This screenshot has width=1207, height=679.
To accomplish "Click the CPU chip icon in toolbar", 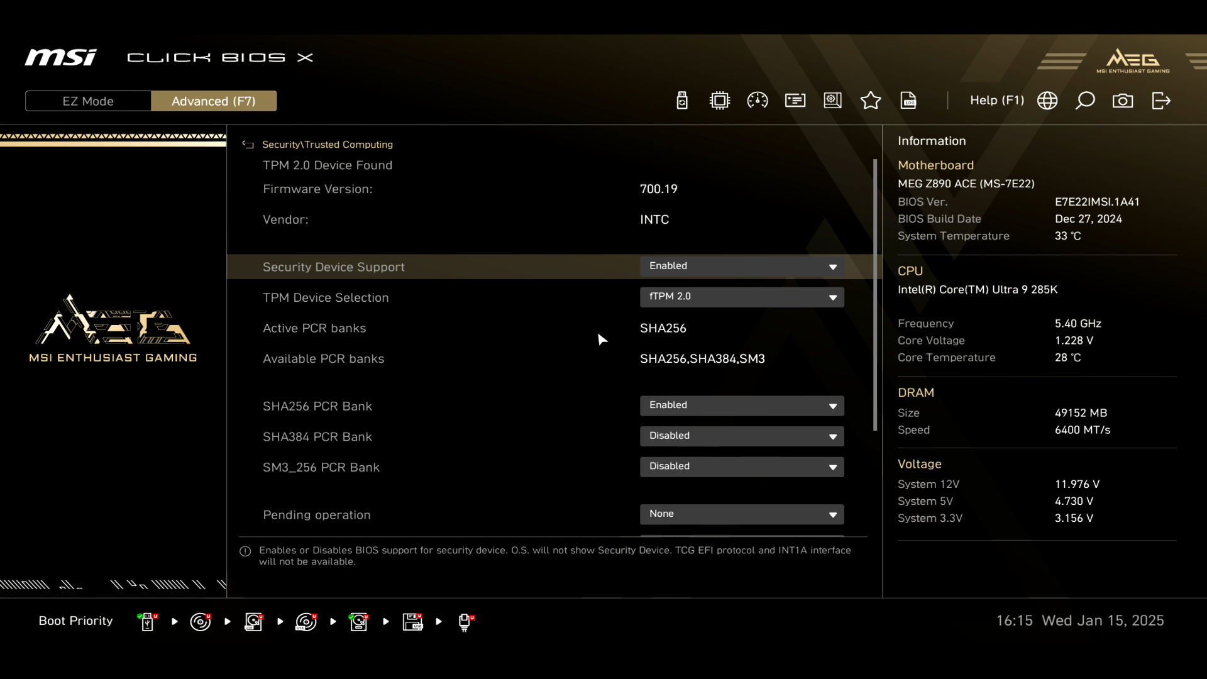I will click(720, 101).
